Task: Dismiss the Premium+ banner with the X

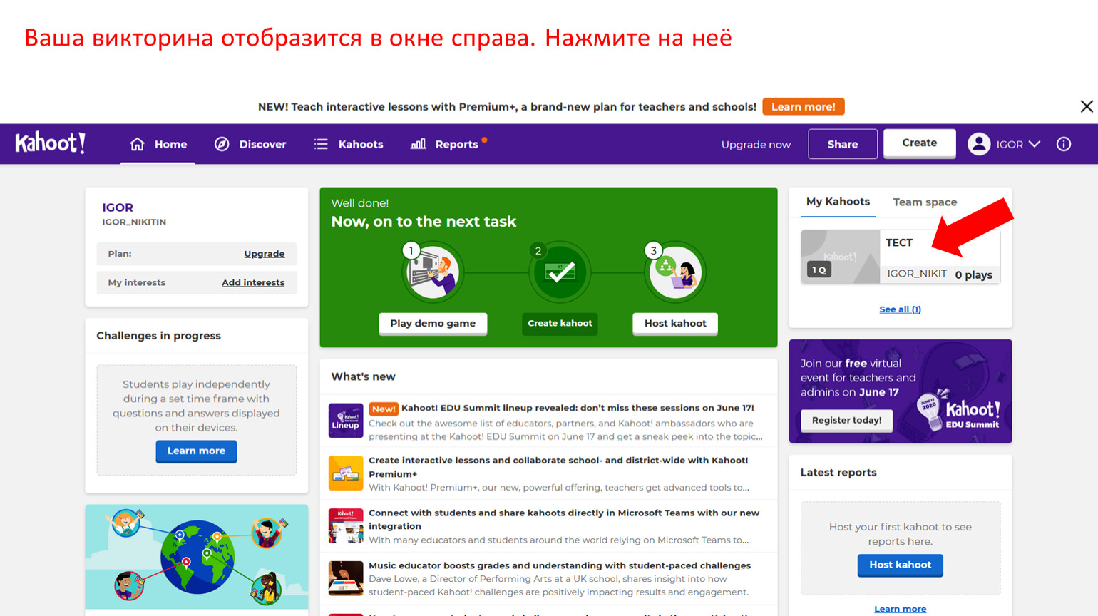Action: (1086, 106)
